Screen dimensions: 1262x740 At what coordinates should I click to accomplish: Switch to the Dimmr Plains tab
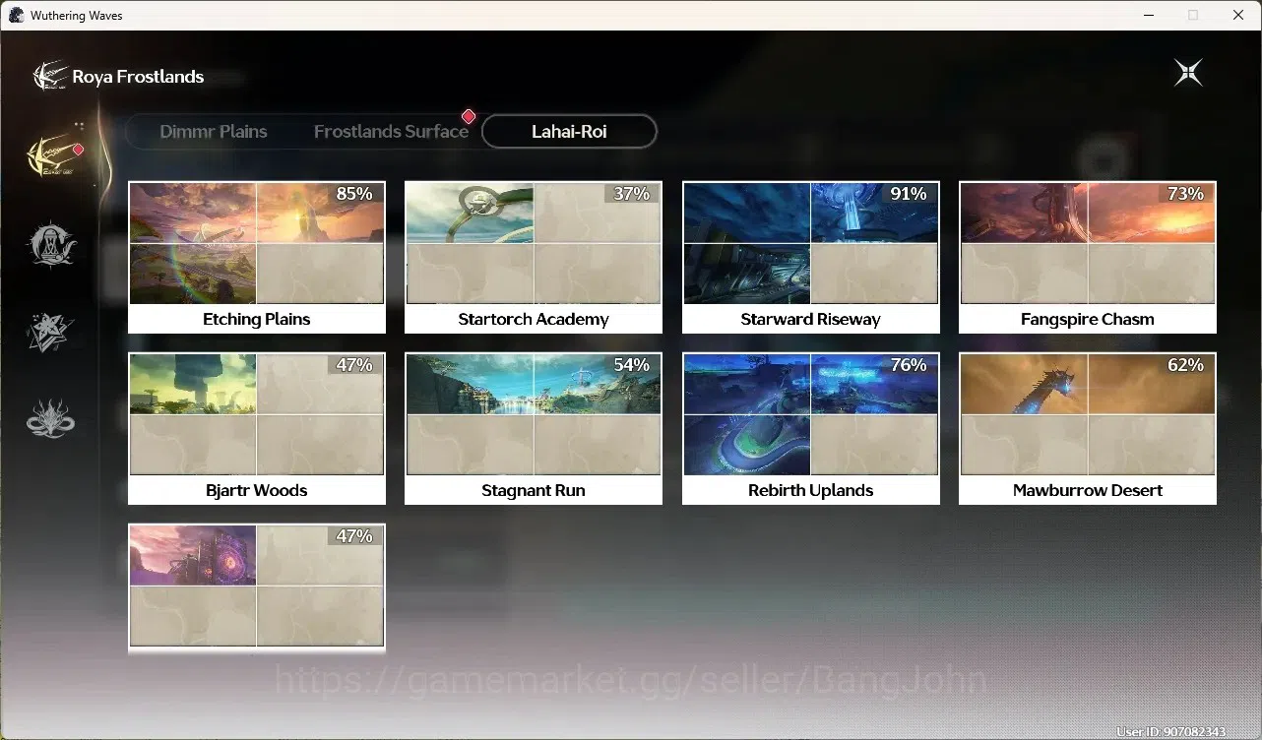(x=214, y=131)
